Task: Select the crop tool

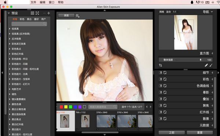Action: [161, 65]
